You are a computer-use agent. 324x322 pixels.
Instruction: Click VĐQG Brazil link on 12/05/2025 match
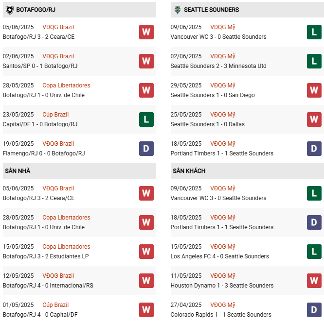click(58, 276)
